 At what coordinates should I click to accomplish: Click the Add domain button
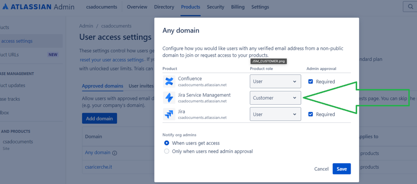click(x=99, y=118)
